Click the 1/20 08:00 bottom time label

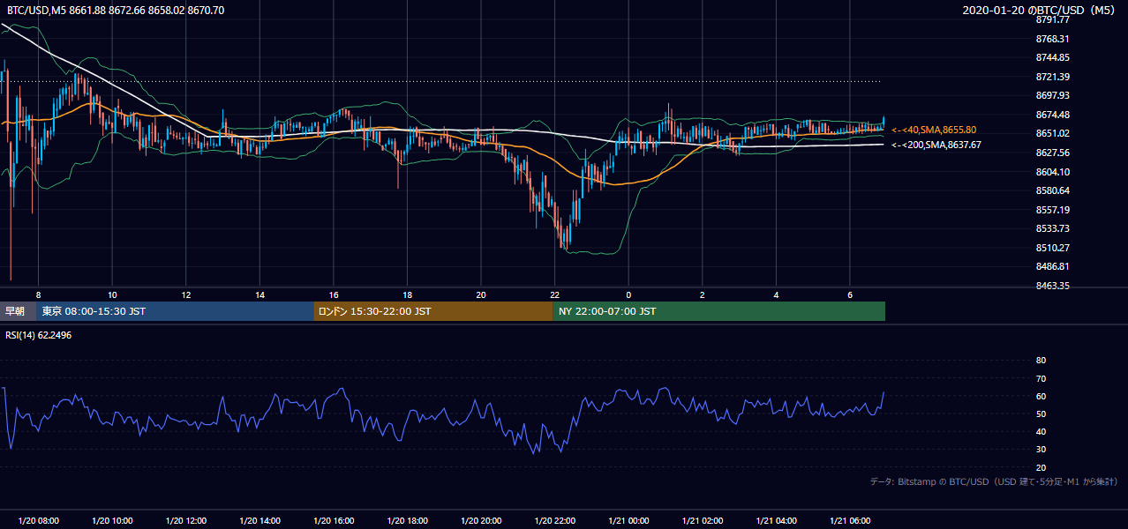[38, 521]
